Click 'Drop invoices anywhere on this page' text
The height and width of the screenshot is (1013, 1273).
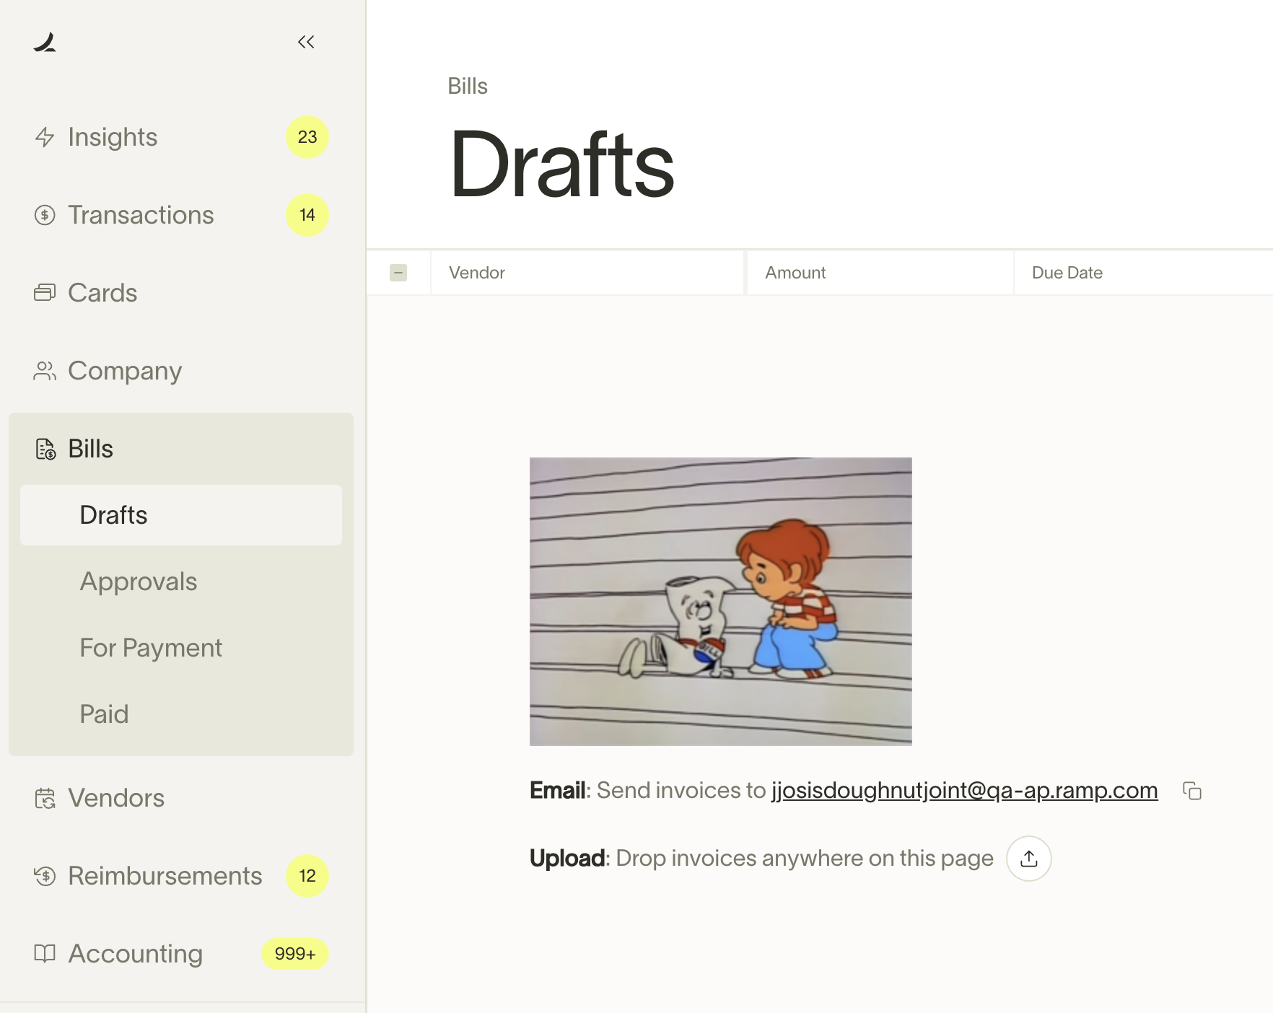805,859
